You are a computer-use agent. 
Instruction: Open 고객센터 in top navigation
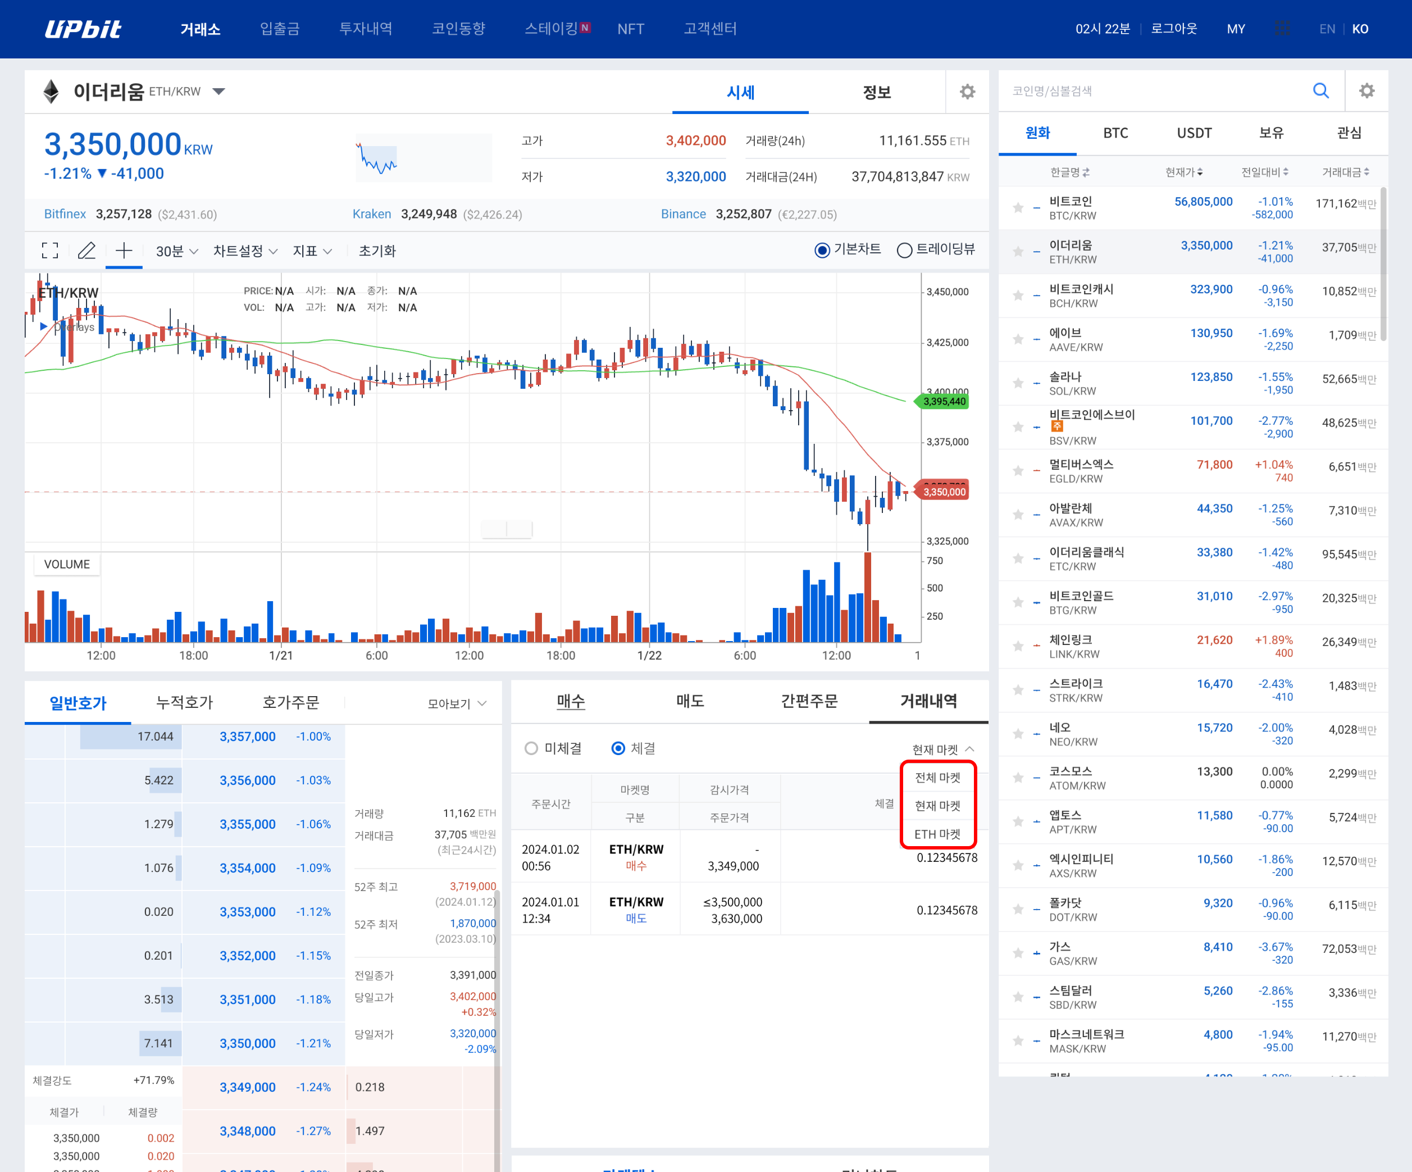[x=710, y=29]
